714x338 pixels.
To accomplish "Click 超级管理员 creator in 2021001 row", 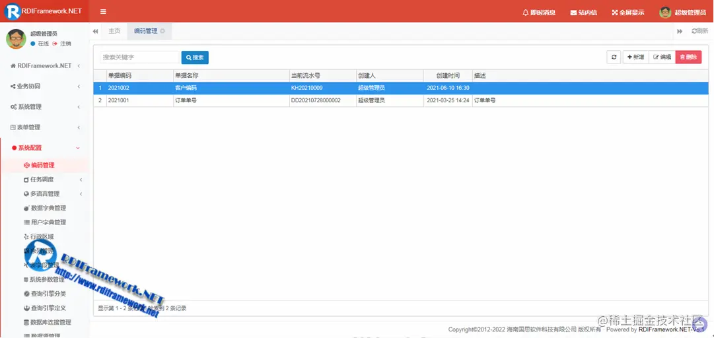I will (372, 100).
